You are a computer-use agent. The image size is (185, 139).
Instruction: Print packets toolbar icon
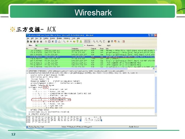(59, 41)
